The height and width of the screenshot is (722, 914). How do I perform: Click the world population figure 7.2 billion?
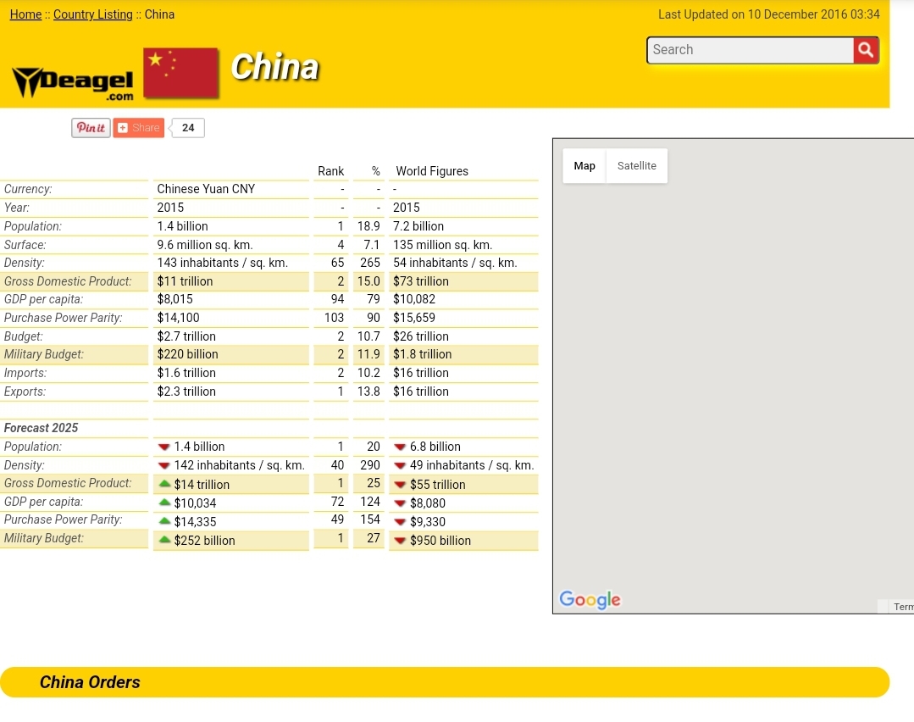418,226
